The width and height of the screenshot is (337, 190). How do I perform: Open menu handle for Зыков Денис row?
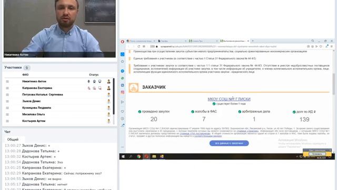[7, 101]
